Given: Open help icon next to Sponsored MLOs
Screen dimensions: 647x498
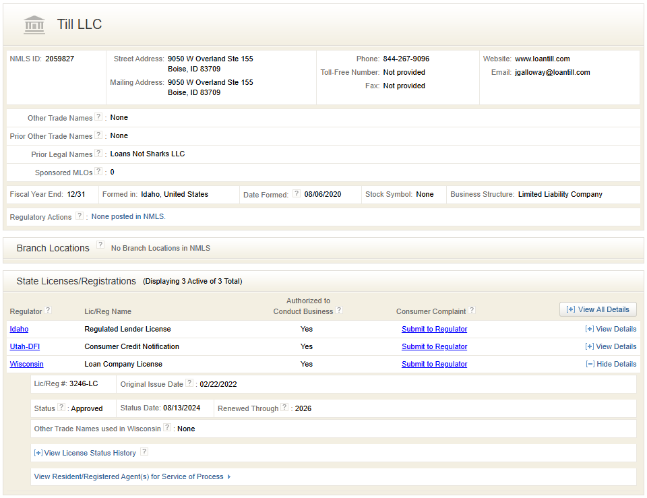Looking at the screenshot, I should click(x=98, y=171).
